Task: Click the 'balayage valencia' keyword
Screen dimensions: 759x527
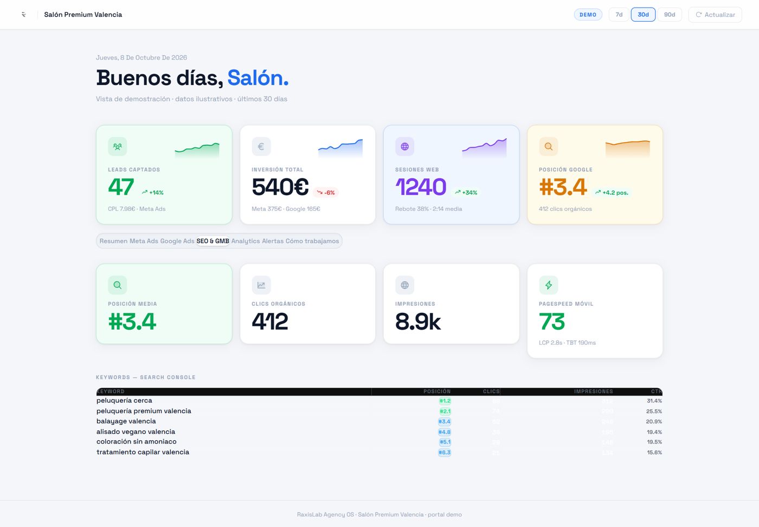Action: tap(126, 421)
